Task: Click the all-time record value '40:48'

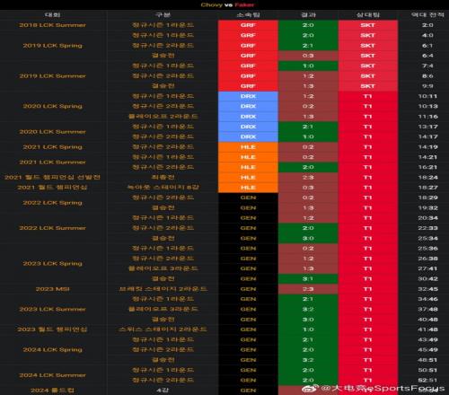Action: pos(427,320)
